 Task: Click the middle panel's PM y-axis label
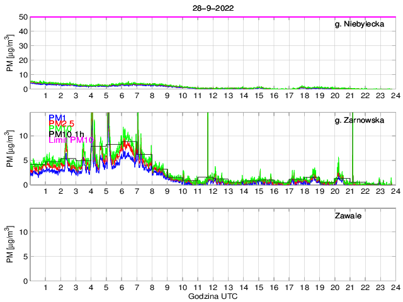click(9, 149)
